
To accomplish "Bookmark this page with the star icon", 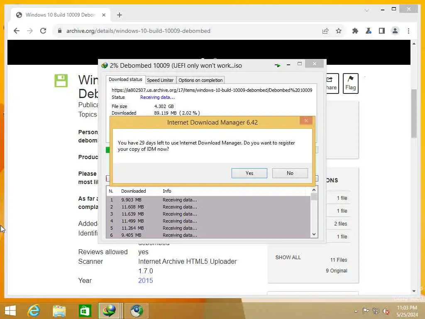I will [x=339, y=31].
